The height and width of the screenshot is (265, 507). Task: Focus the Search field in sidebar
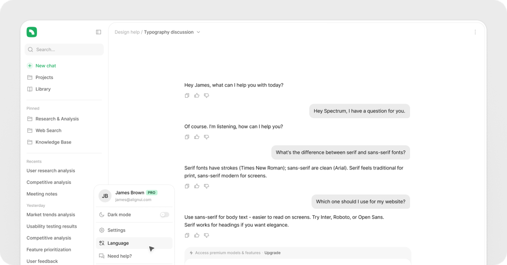(64, 50)
